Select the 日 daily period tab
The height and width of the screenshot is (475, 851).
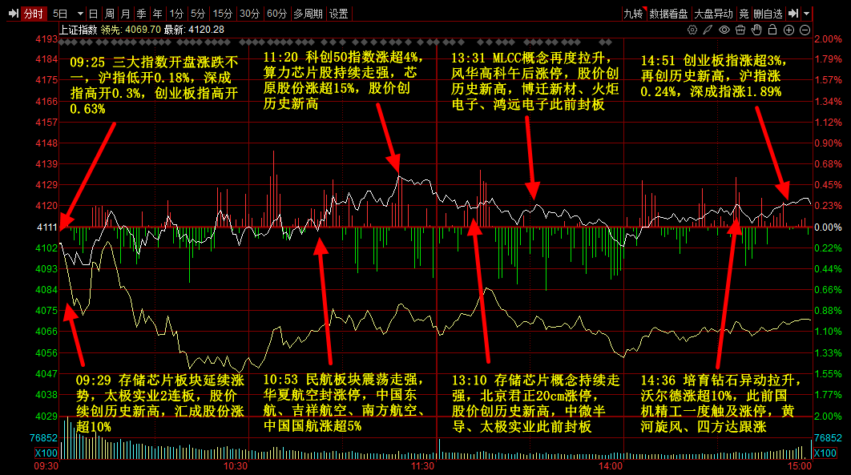coord(93,14)
